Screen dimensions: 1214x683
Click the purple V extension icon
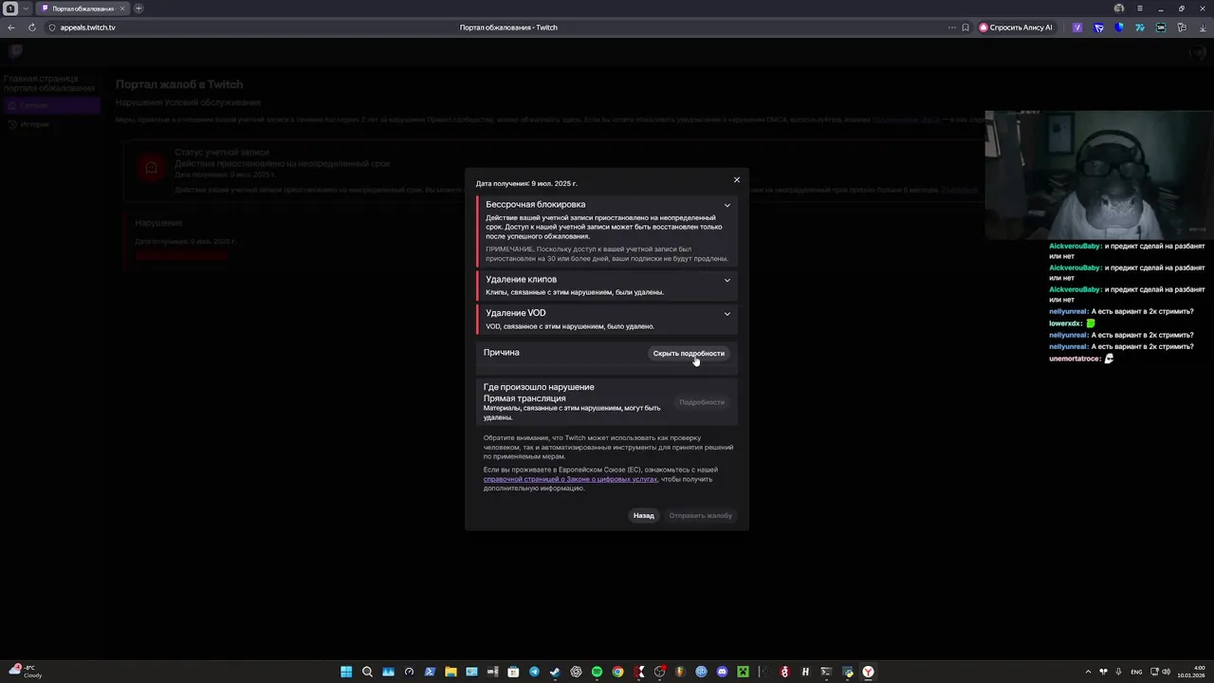coord(1077,28)
